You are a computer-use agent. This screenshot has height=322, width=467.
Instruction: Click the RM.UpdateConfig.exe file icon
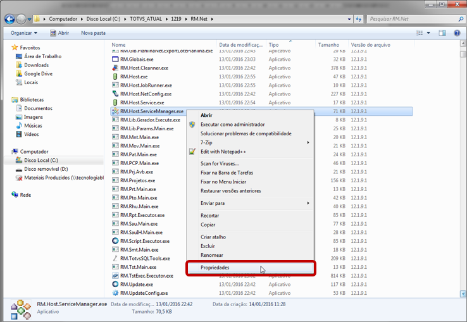(115, 293)
